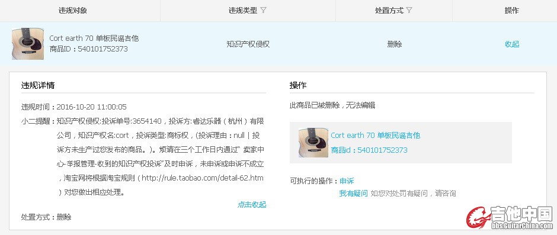Click 商品ID：540101752373 text in row
The width and height of the screenshot is (557, 235).
point(88,49)
